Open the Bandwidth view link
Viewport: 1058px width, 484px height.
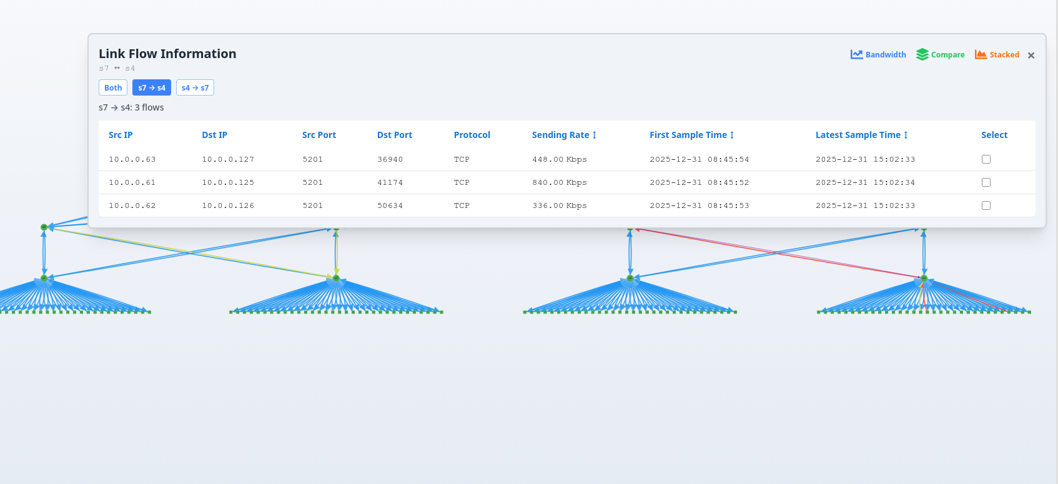885,55
